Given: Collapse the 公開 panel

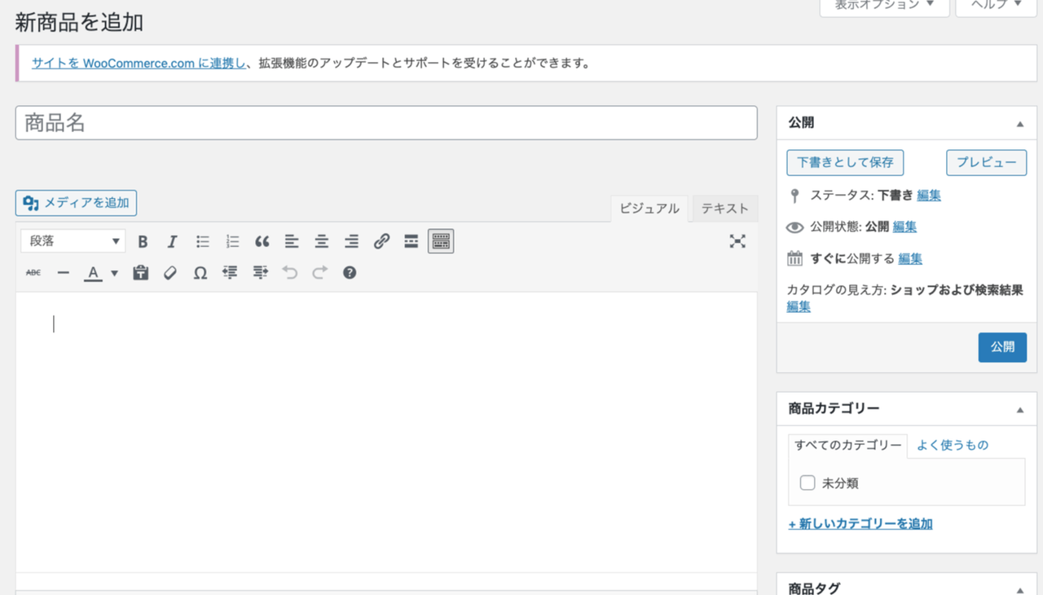Looking at the screenshot, I should pyautogui.click(x=1020, y=124).
